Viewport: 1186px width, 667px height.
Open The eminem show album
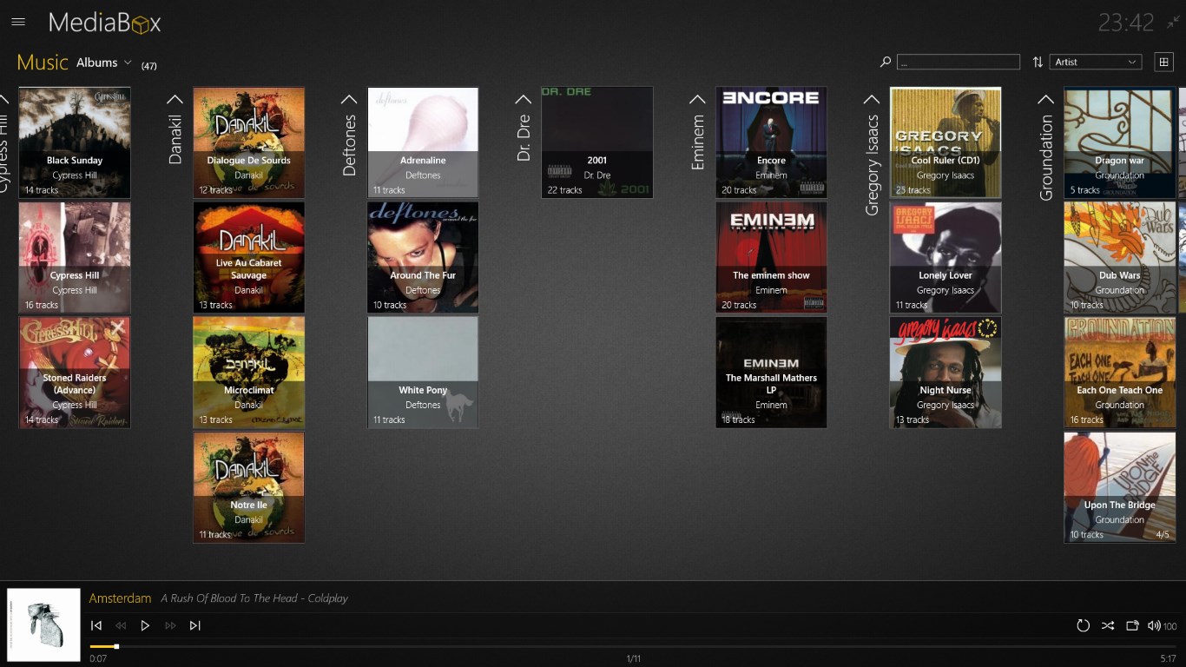pyautogui.click(x=771, y=257)
